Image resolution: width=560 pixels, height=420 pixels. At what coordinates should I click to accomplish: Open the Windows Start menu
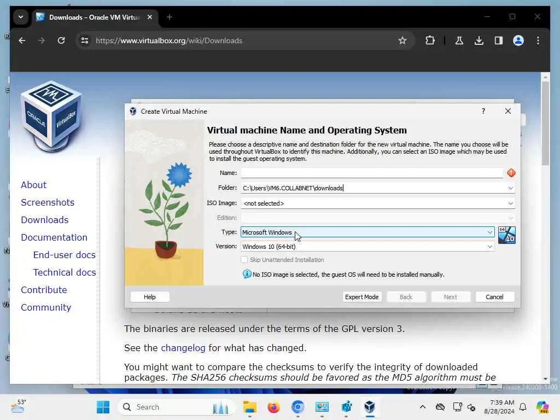click(x=103, y=407)
